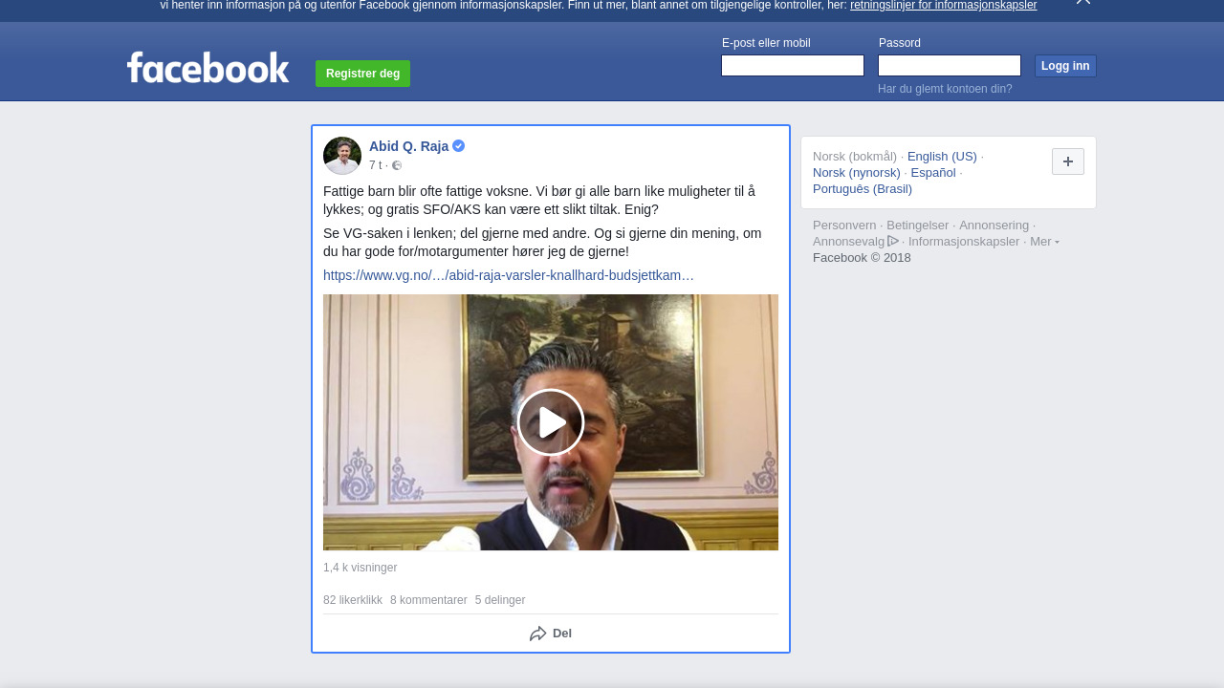Click the Logg inn button
The width and height of the screenshot is (1224, 688).
[1065, 66]
